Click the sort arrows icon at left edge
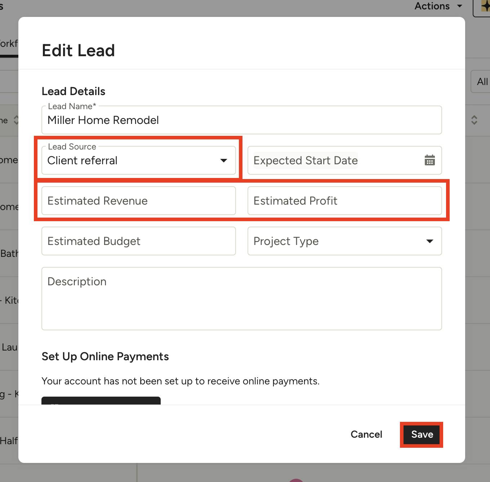Screen dimensions: 490x482 click(16, 120)
